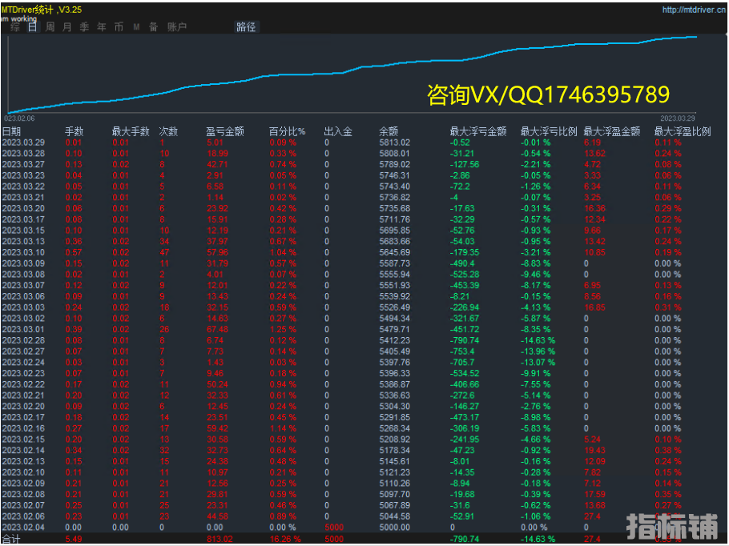
Task: Select the 季 (quarterly) tab
Action: click(x=84, y=27)
